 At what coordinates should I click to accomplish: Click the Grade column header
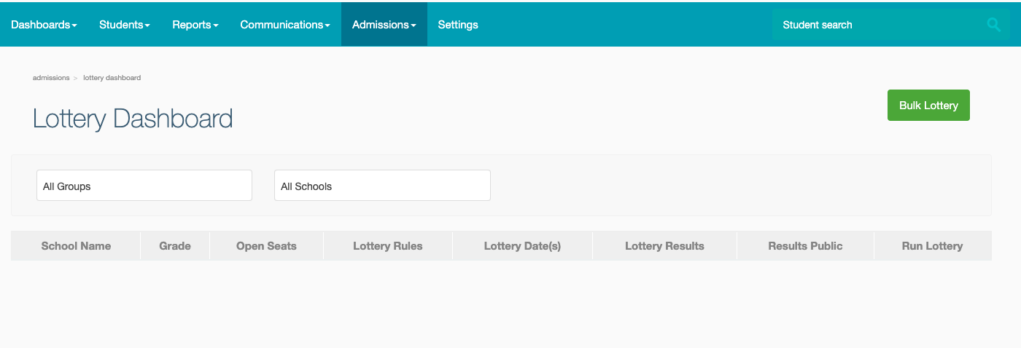[175, 246]
